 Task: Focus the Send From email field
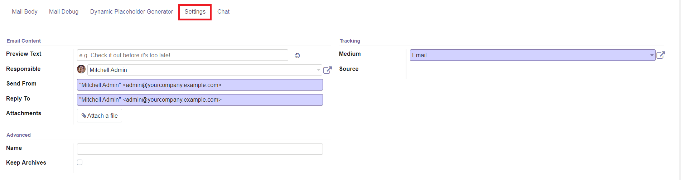click(200, 85)
